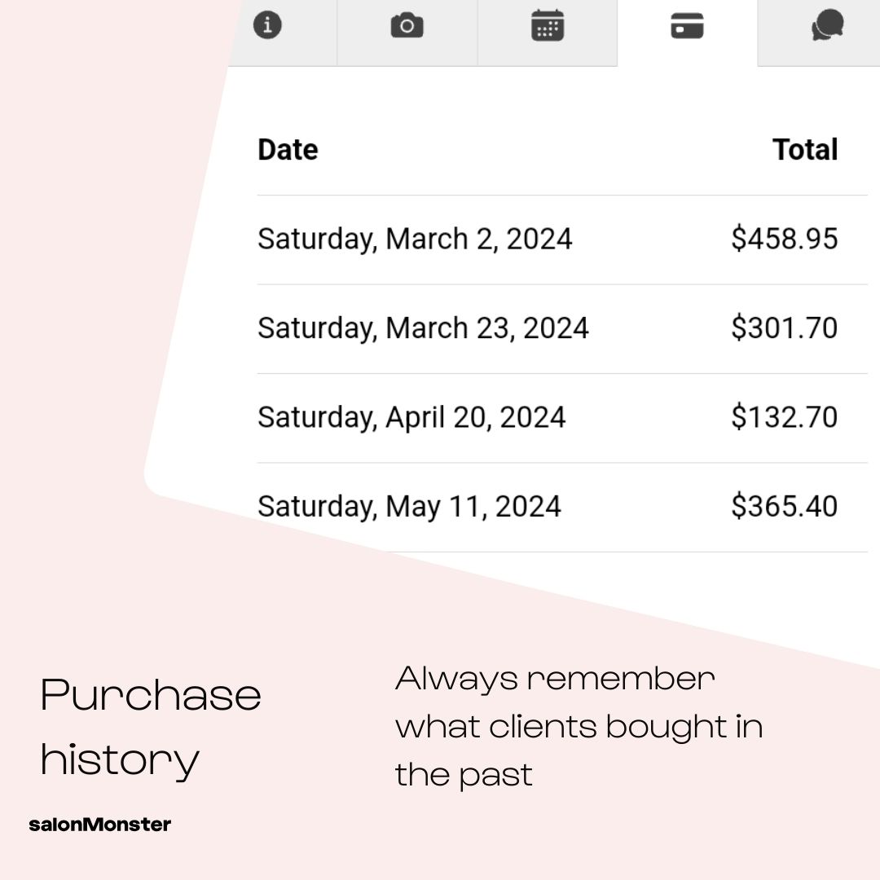Click the tab area around the calendar icon

coord(548,33)
